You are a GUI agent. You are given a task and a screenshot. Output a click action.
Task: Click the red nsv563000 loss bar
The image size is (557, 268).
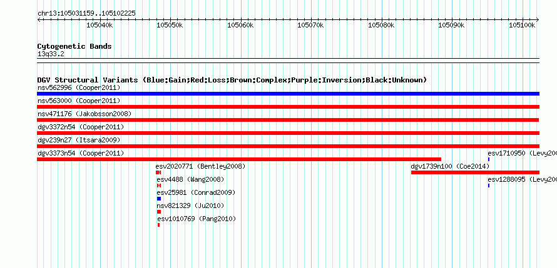[288, 107]
